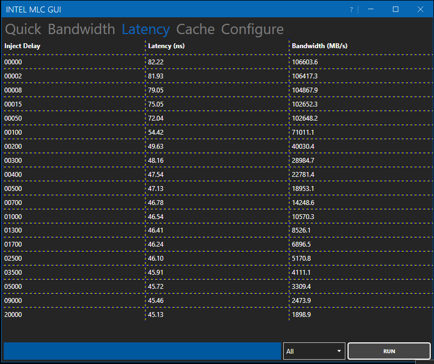Image resolution: width=434 pixels, height=364 pixels.
Task: Select bandwidth value 18953.1
Action: (303, 189)
